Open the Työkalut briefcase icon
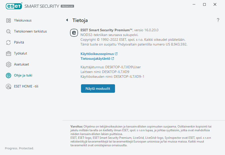Viewport: 225px width, 155px height. coord(8,53)
